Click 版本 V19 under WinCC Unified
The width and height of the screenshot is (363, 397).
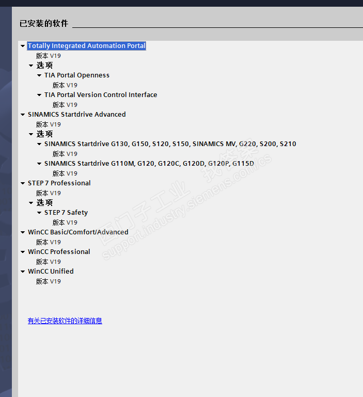click(x=49, y=281)
